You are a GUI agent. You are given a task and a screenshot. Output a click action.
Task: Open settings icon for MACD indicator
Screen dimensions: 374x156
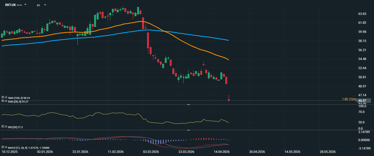[x=3, y=147]
